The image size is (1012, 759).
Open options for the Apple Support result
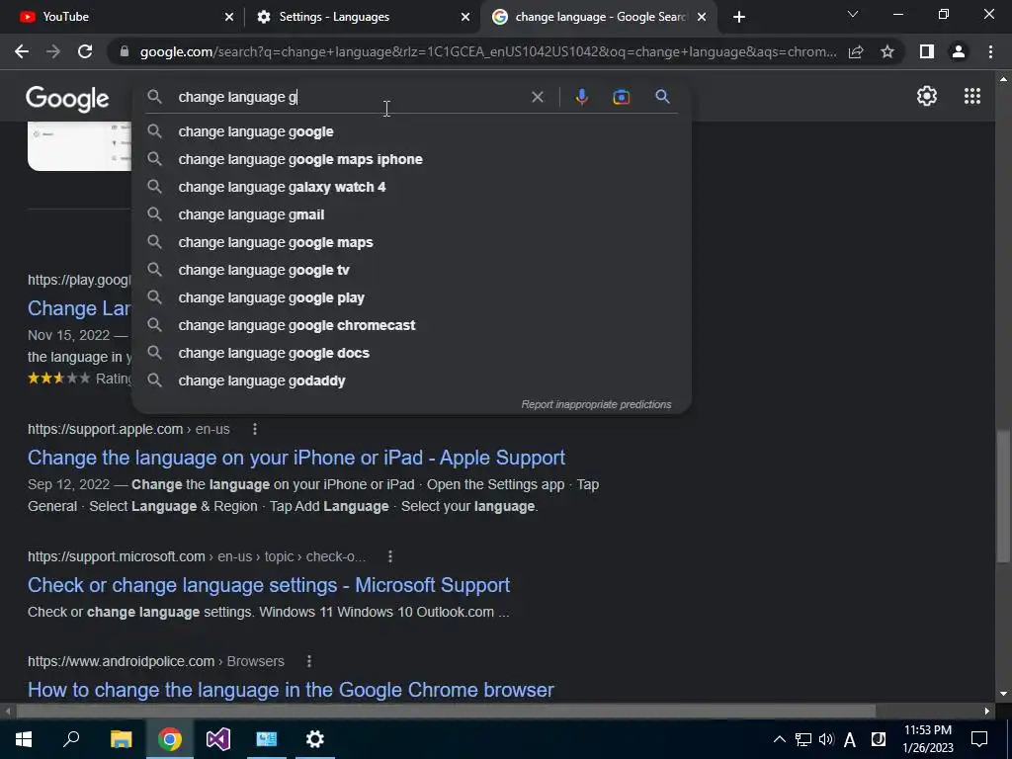pos(255,429)
